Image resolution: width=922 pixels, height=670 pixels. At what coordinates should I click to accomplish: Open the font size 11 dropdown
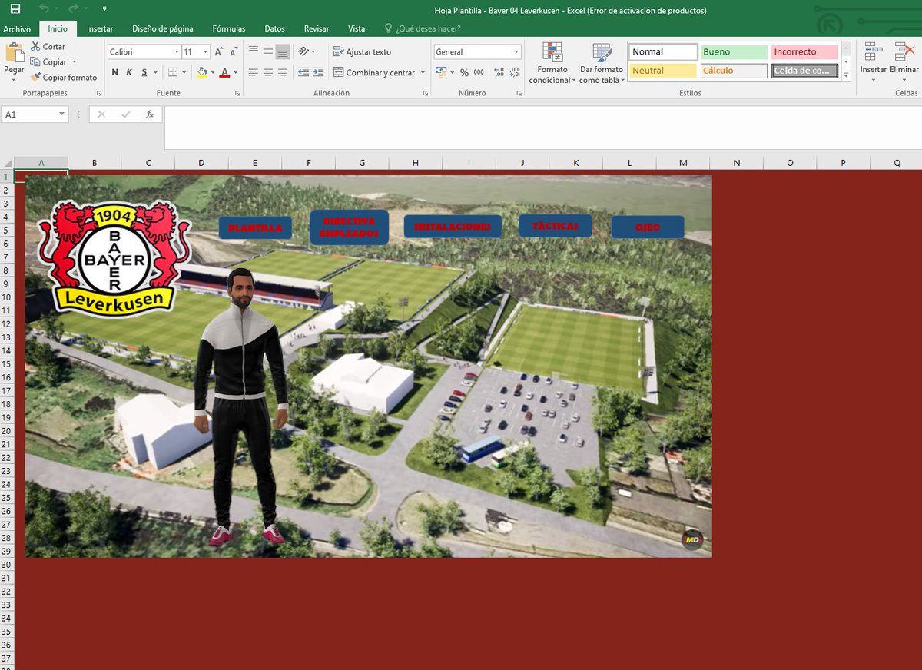205,52
